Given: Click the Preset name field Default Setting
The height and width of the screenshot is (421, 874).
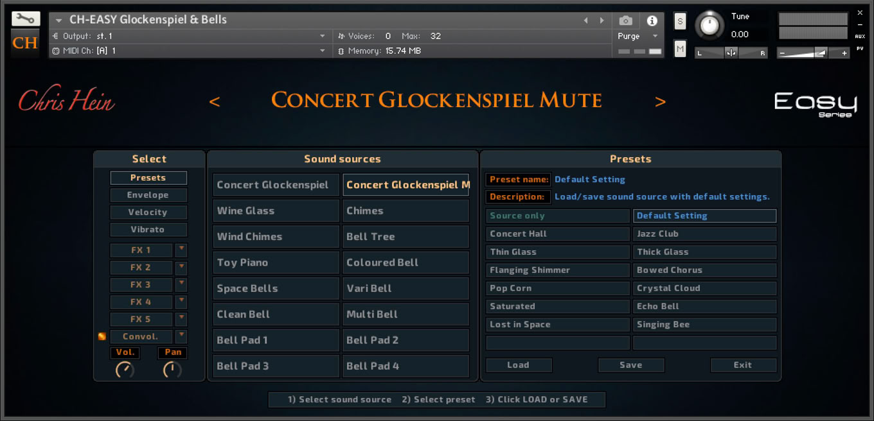Looking at the screenshot, I should tap(590, 180).
